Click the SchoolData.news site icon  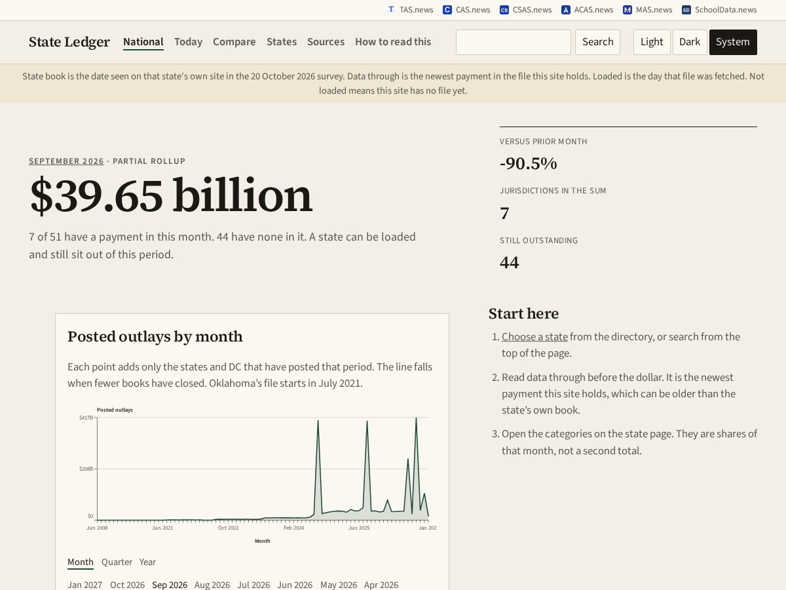(686, 10)
